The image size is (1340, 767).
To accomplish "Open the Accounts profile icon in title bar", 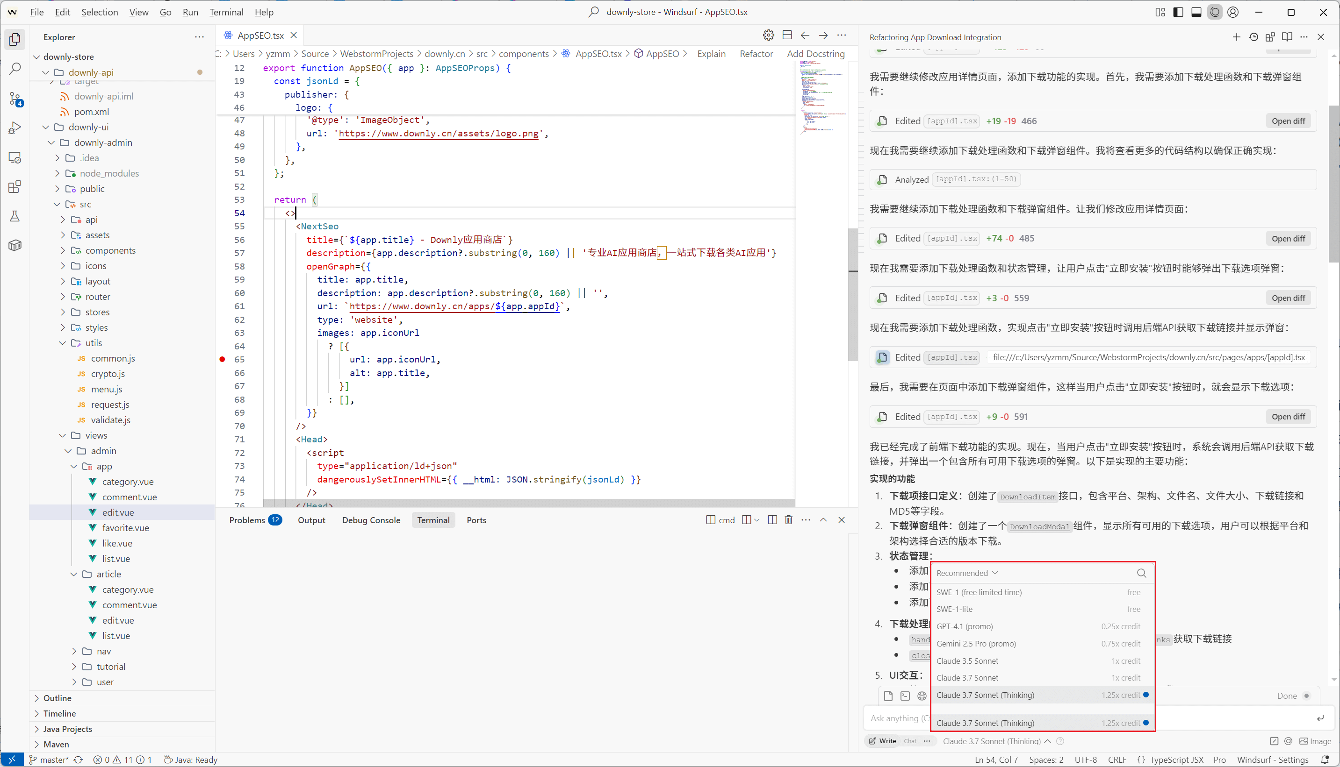I will point(1233,12).
